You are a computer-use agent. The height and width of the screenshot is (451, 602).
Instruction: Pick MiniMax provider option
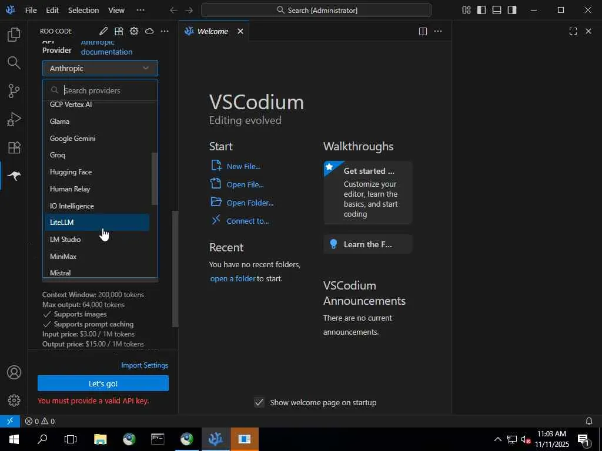[97, 256]
